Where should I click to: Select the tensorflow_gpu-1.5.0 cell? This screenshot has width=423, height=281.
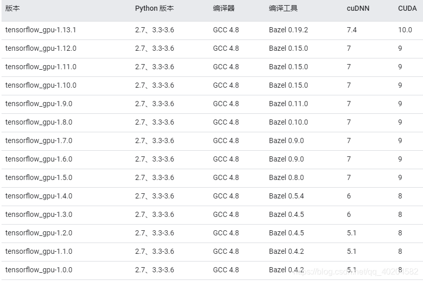pos(38,178)
